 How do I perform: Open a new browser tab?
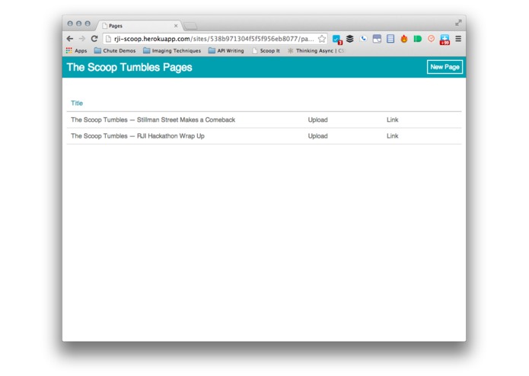coord(190,26)
